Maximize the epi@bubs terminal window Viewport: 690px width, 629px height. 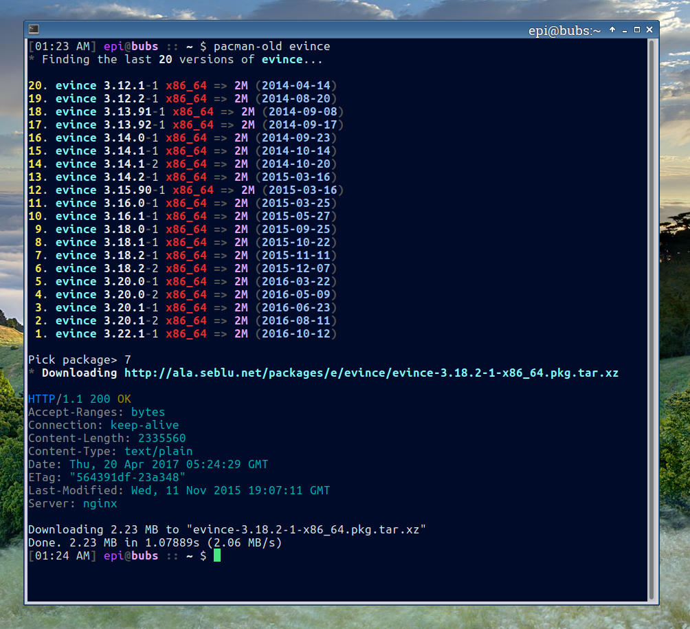[637, 30]
